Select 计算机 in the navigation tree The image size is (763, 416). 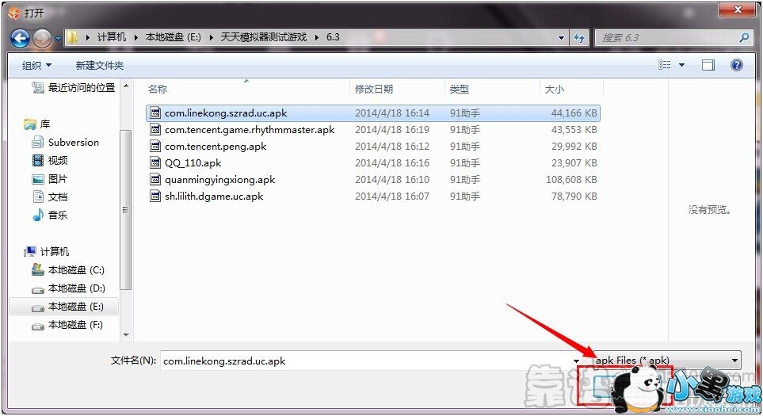[46, 251]
